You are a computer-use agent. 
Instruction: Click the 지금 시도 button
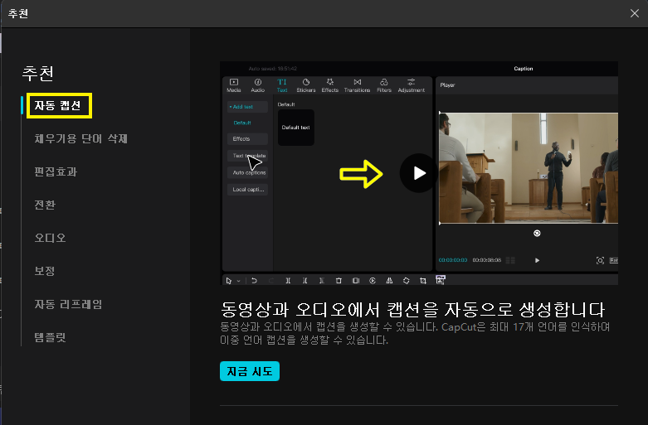250,371
